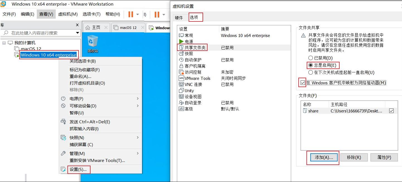Click the orange pause icon in toolbar
The height and width of the screenshot is (182, 402).
click(130, 14)
